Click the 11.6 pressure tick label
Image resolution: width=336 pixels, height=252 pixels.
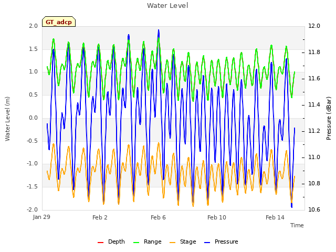(x=314, y=78)
